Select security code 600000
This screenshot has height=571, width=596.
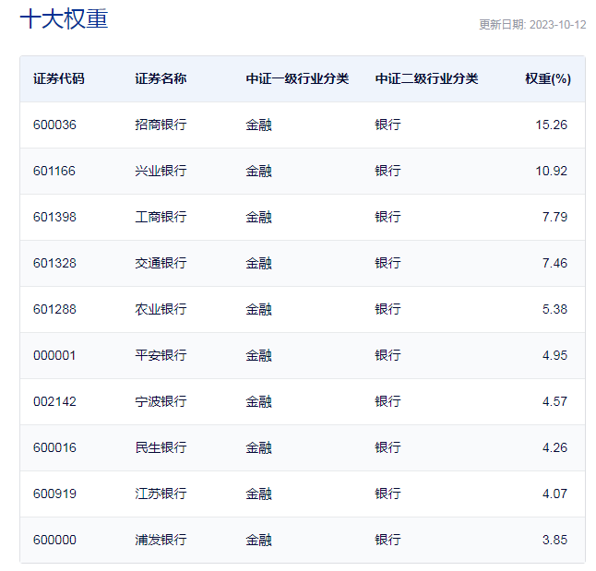pyautogui.click(x=54, y=540)
